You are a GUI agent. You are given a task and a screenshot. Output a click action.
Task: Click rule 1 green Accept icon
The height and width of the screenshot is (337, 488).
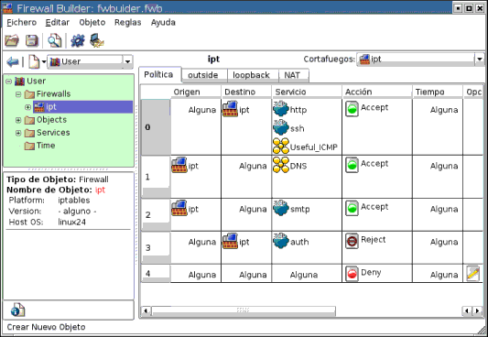tap(352, 165)
